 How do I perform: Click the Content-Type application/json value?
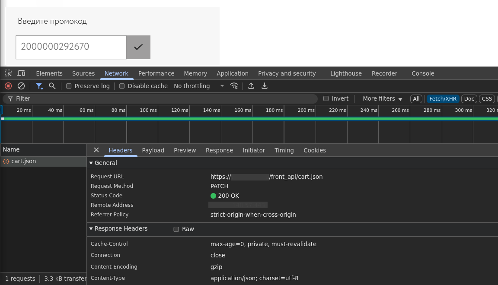pos(254,279)
